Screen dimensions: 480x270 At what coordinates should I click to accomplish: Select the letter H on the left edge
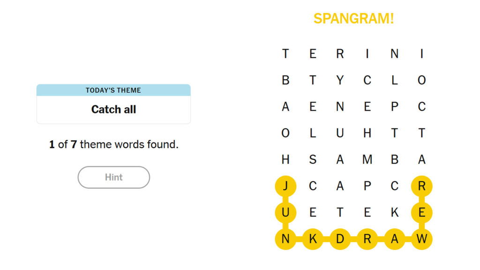pyautogui.click(x=285, y=159)
